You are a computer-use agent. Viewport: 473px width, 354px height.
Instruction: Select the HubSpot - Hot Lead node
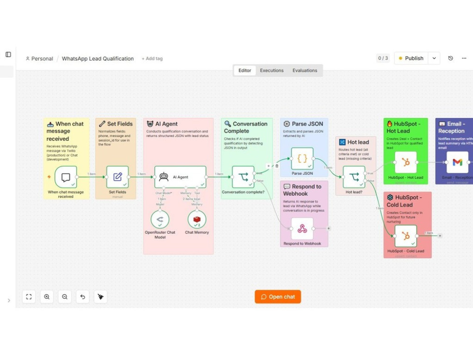pos(406,162)
